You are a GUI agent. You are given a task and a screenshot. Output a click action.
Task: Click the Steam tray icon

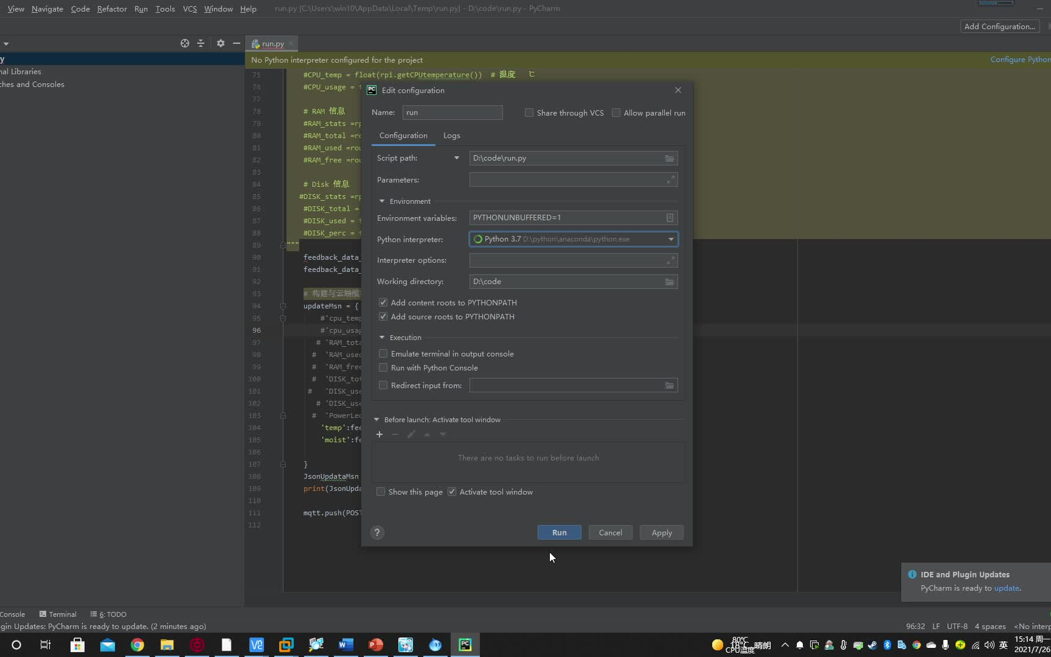(872, 645)
